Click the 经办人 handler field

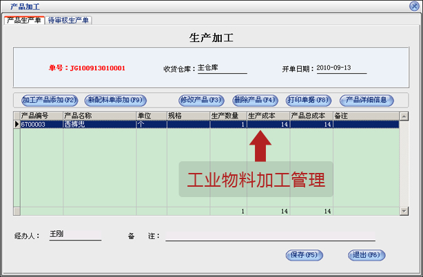point(74,235)
